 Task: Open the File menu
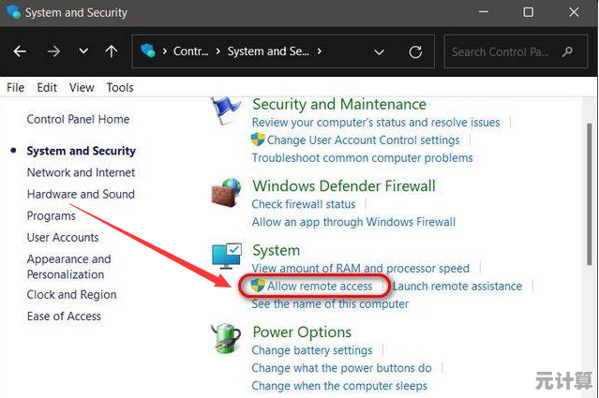pos(15,87)
